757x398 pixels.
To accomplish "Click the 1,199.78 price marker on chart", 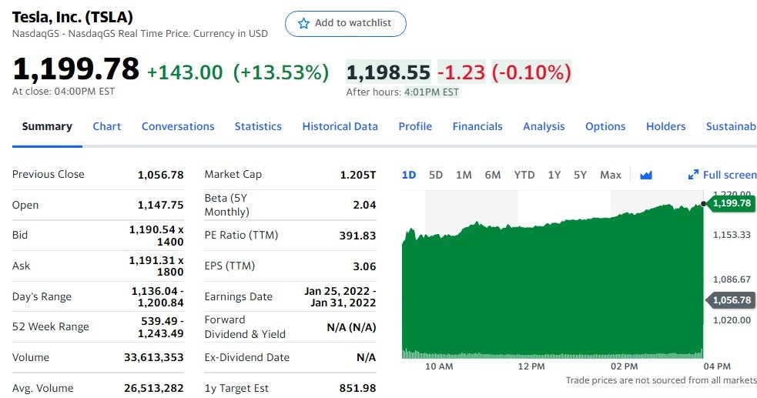I will (x=732, y=203).
